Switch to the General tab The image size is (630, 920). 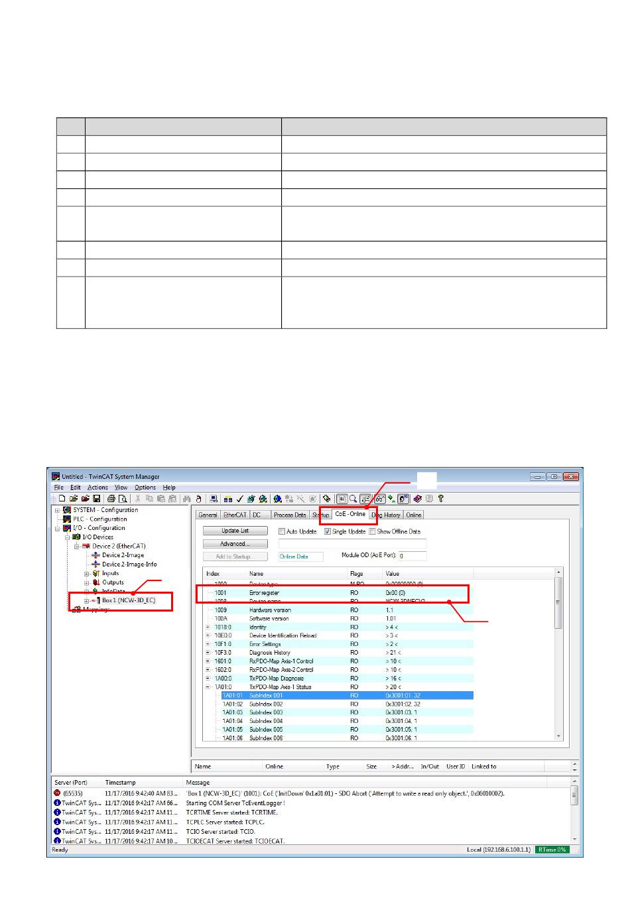coord(208,515)
